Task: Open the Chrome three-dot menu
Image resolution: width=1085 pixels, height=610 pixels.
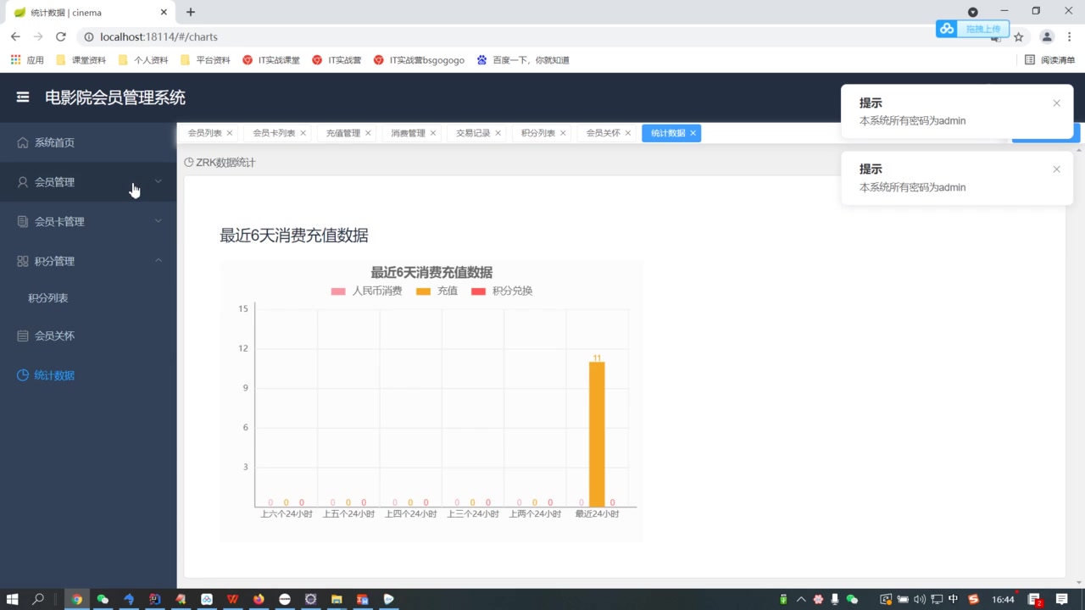Action: [x=1070, y=37]
